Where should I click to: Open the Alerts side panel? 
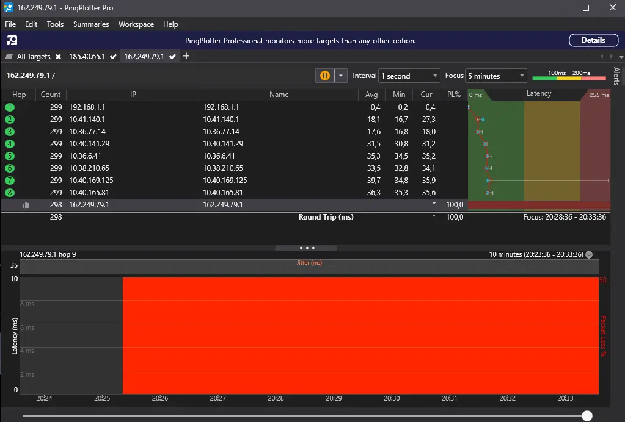tap(616, 76)
